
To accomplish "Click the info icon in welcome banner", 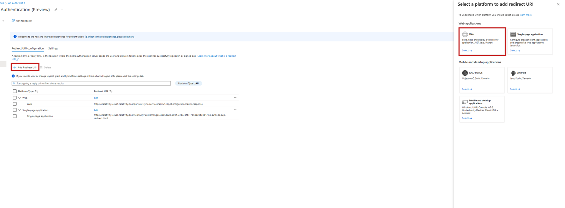I will click(15, 37).
